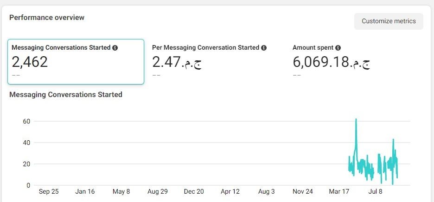Click the May 8 x-axis label
The image size is (434, 202).
coord(121,191)
